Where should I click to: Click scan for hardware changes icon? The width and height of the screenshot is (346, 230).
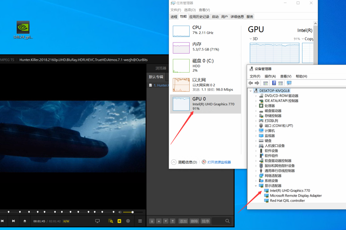[289, 83]
